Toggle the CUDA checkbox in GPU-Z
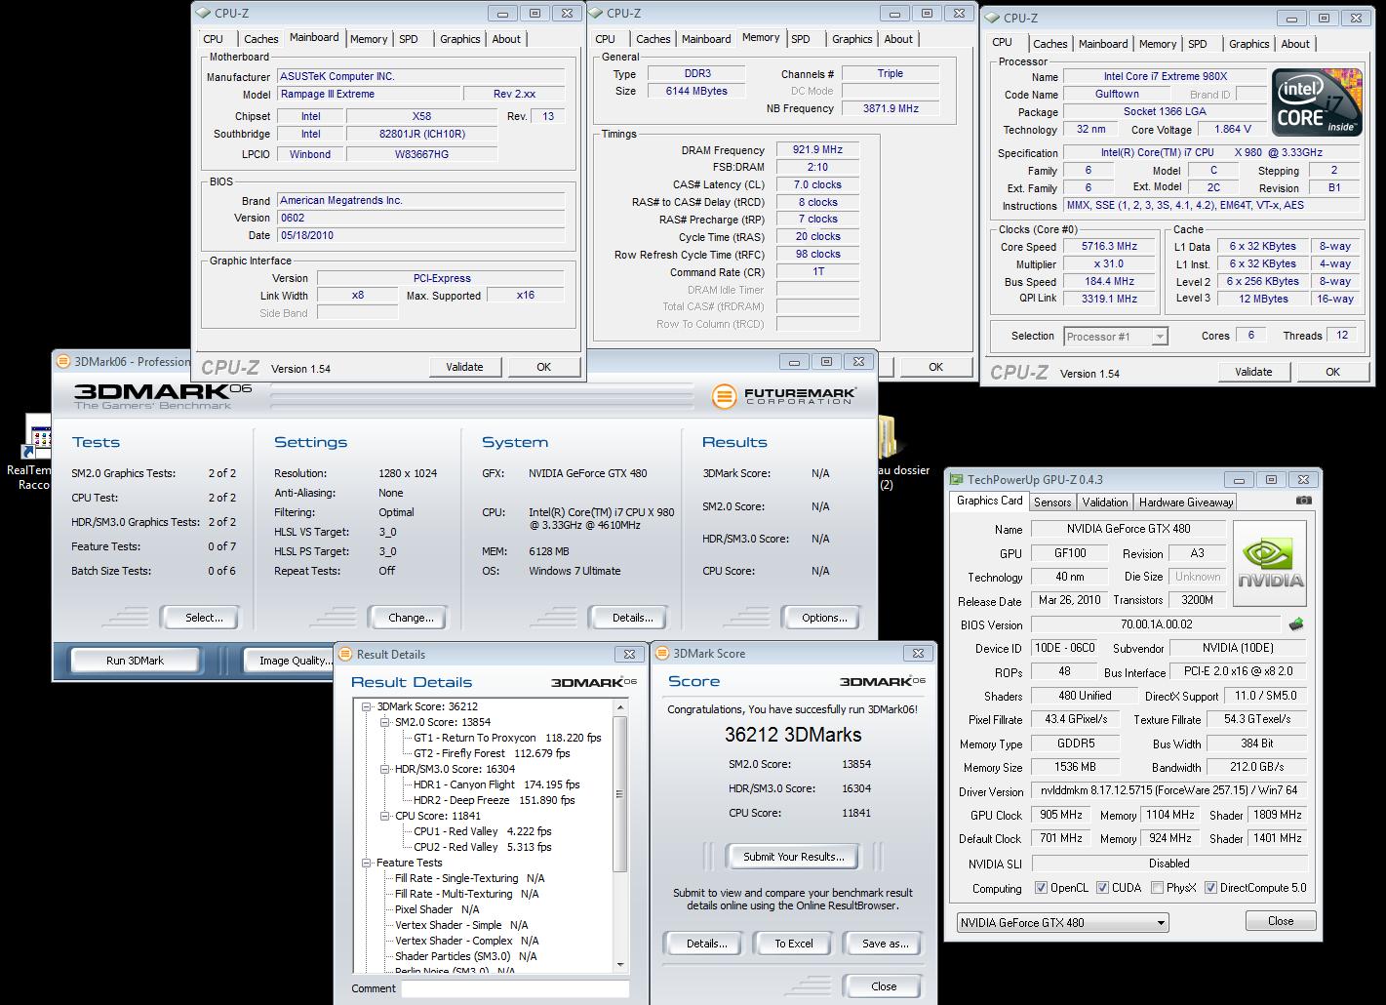 pos(1102,888)
